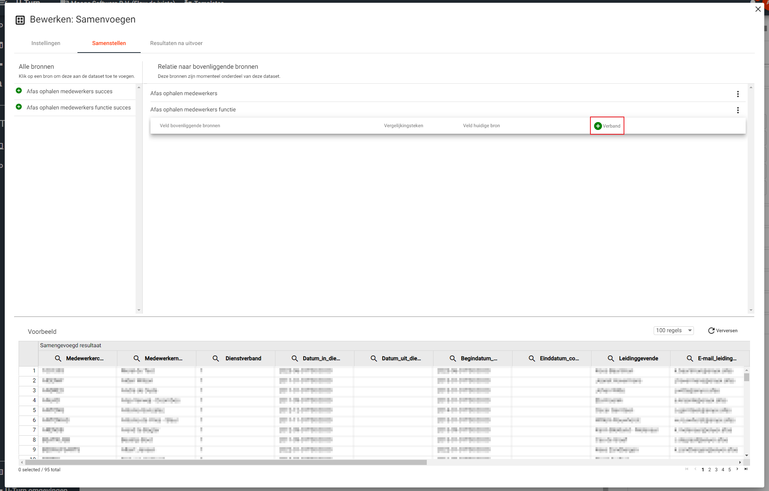769x491 pixels.
Task: Open the 100 regels dropdown
Action: (x=673, y=331)
